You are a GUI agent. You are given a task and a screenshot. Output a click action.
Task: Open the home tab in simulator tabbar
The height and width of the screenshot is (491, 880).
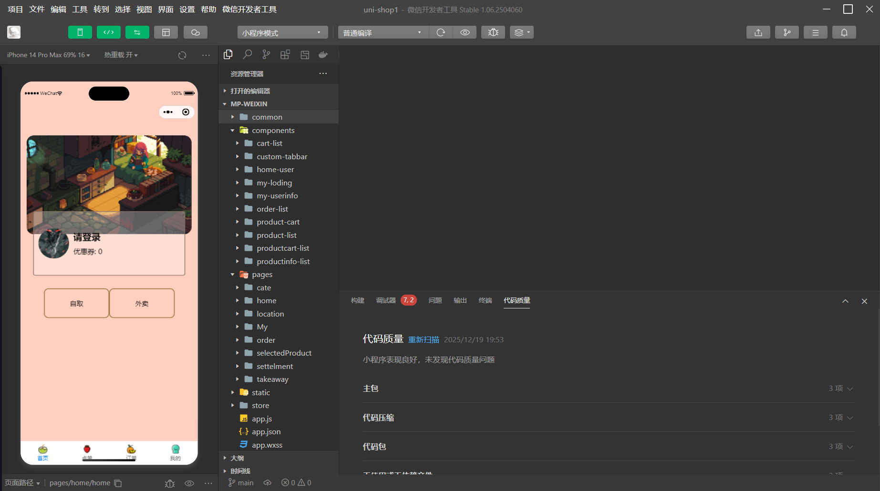coord(43,452)
